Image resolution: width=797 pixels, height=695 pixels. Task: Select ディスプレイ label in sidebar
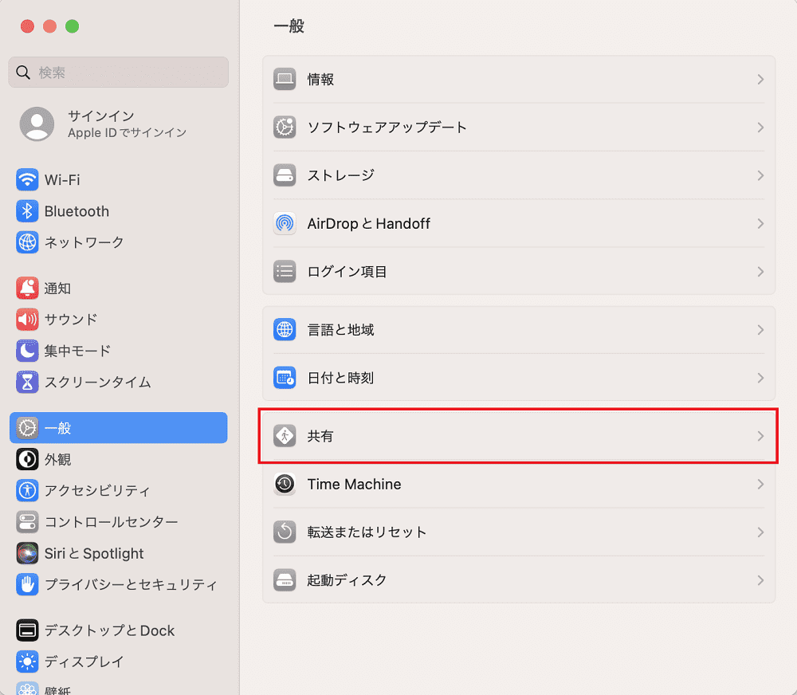pos(84,662)
